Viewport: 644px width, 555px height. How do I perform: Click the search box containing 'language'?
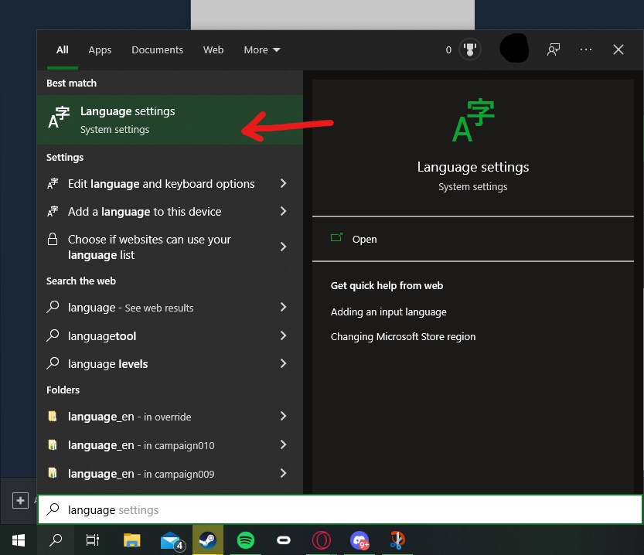click(x=340, y=509)
